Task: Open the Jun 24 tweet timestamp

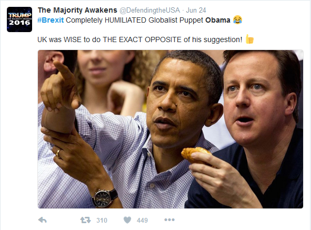Action: coord(196,10)
